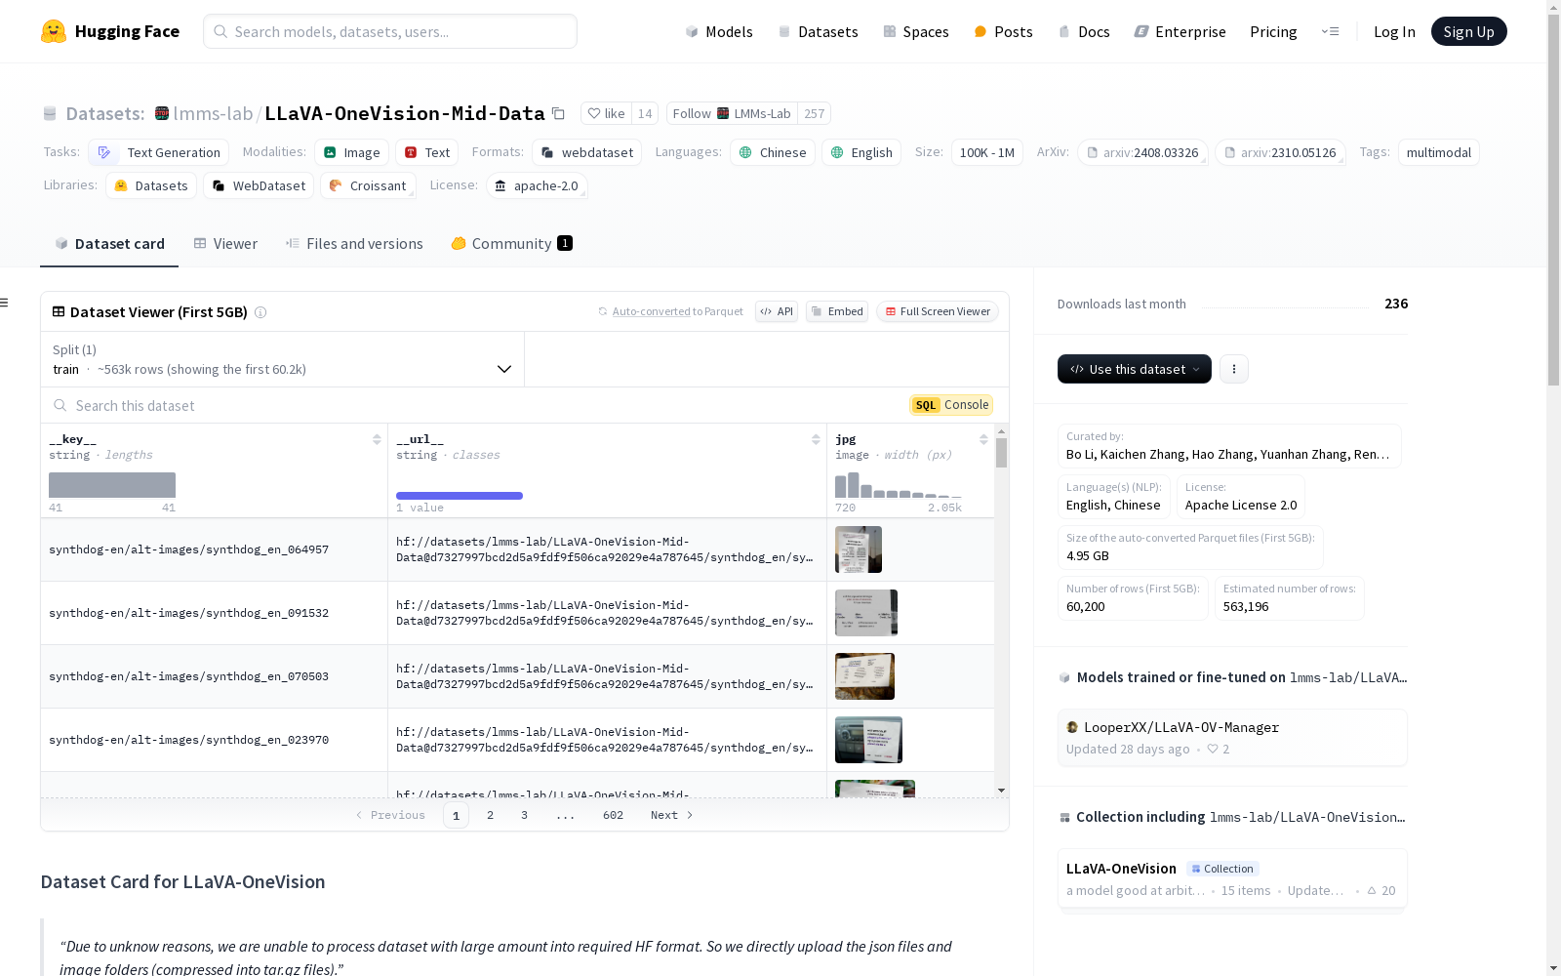Image resolution: width=1561 pixels, height=976 pixels.
Task: Open the Spaces menu item
Action: (915, 31)
